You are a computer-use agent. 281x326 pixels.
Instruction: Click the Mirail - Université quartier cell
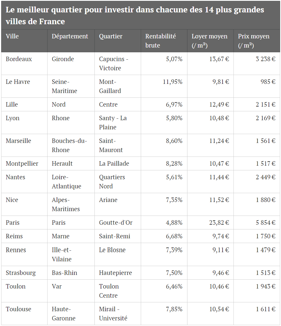[113, 314]
